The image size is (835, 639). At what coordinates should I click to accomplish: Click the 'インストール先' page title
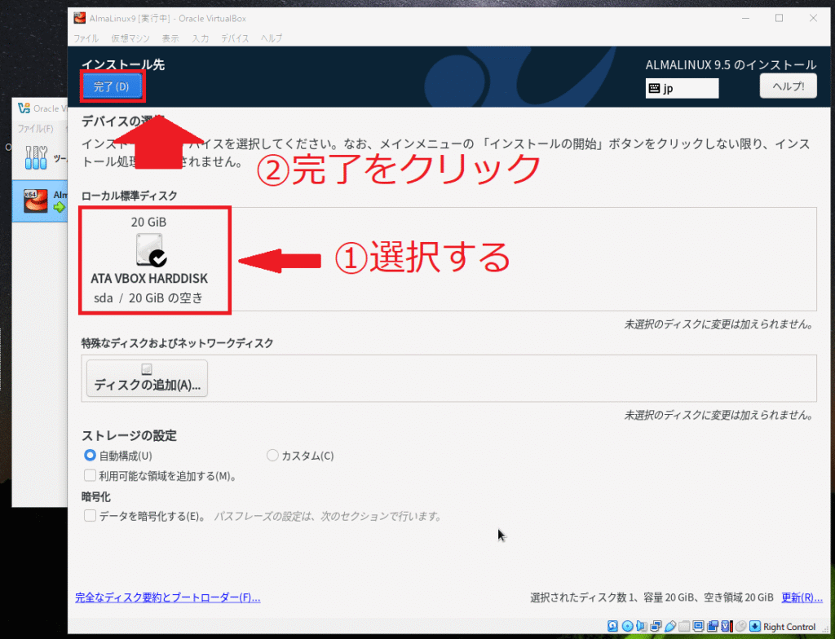point(123,65)
